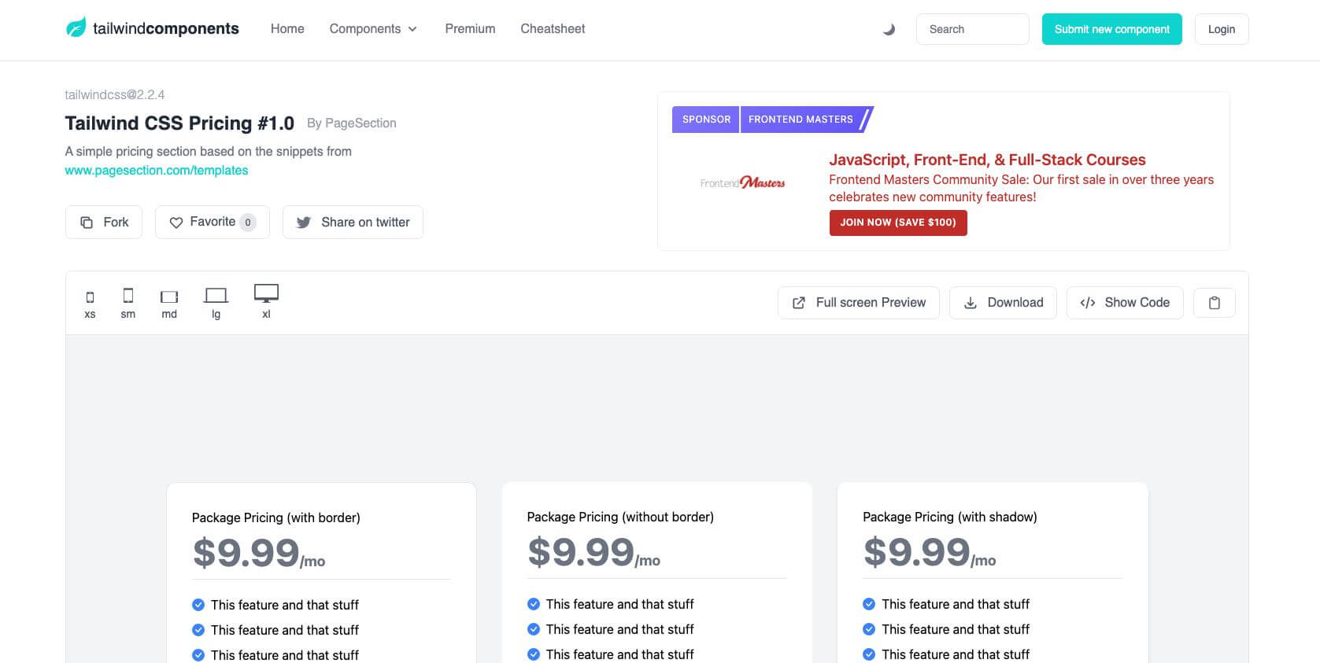Share component on twitter
The height and width of the screenshot is (663, 1320).
(353, 223)
